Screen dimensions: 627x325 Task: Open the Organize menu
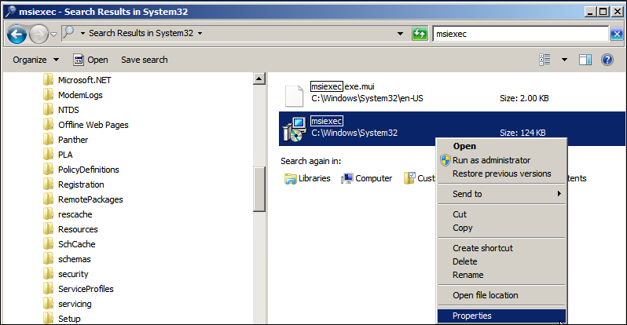coord(35,60)
